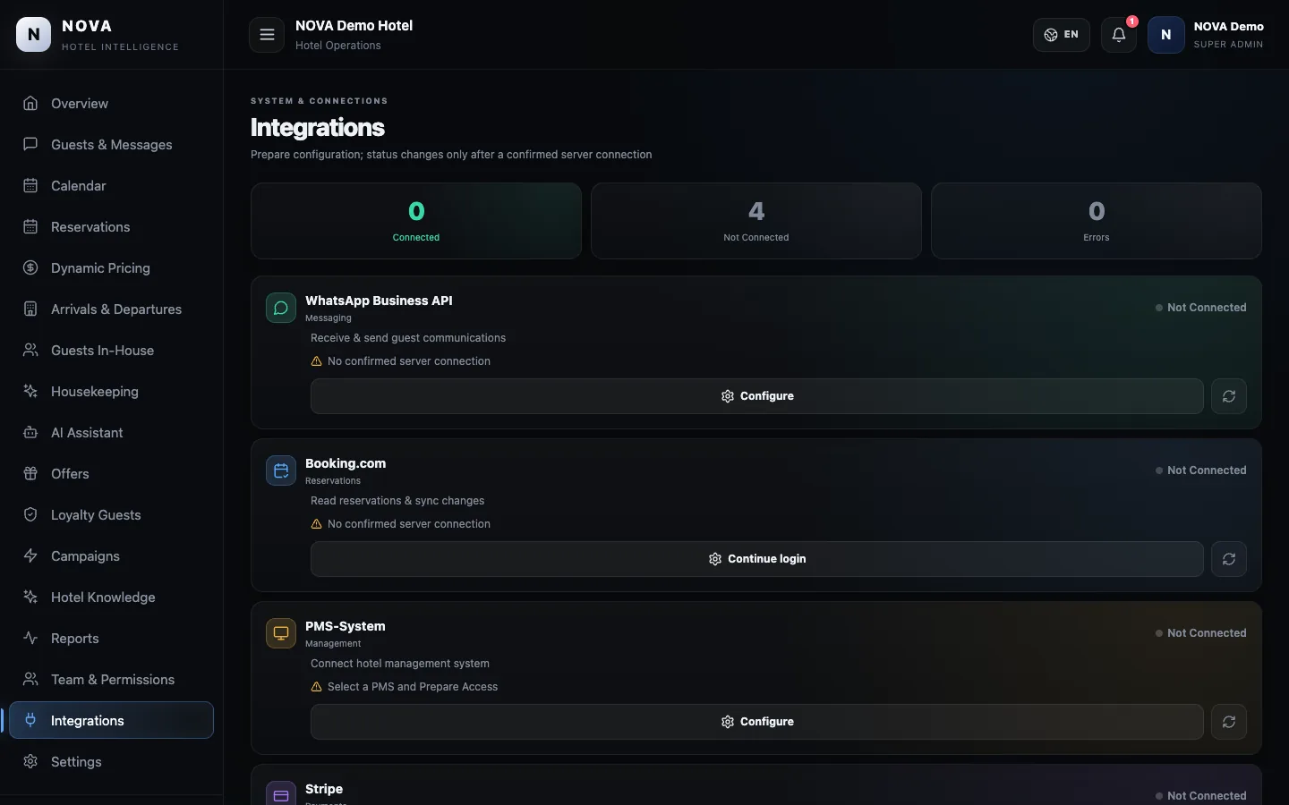
Task: Open Team & Permissions
Action: coord(111,680)
